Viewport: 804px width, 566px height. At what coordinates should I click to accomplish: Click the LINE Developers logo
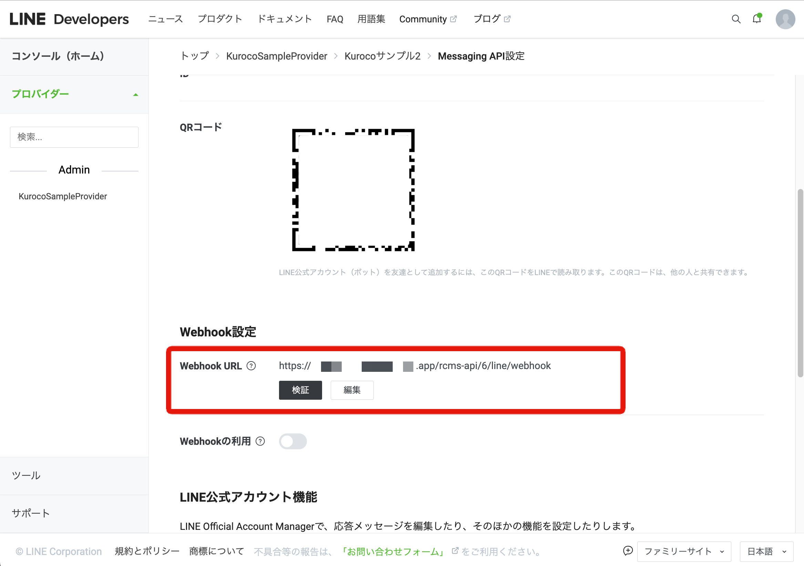coord(69,19)
